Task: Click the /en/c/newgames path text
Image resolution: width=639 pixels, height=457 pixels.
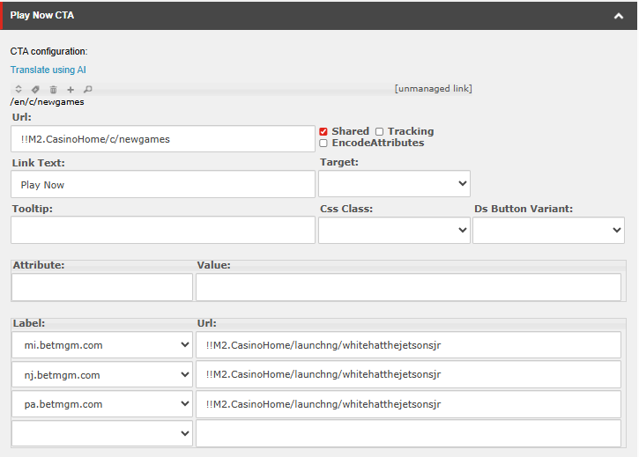Action: pos(47,102)
